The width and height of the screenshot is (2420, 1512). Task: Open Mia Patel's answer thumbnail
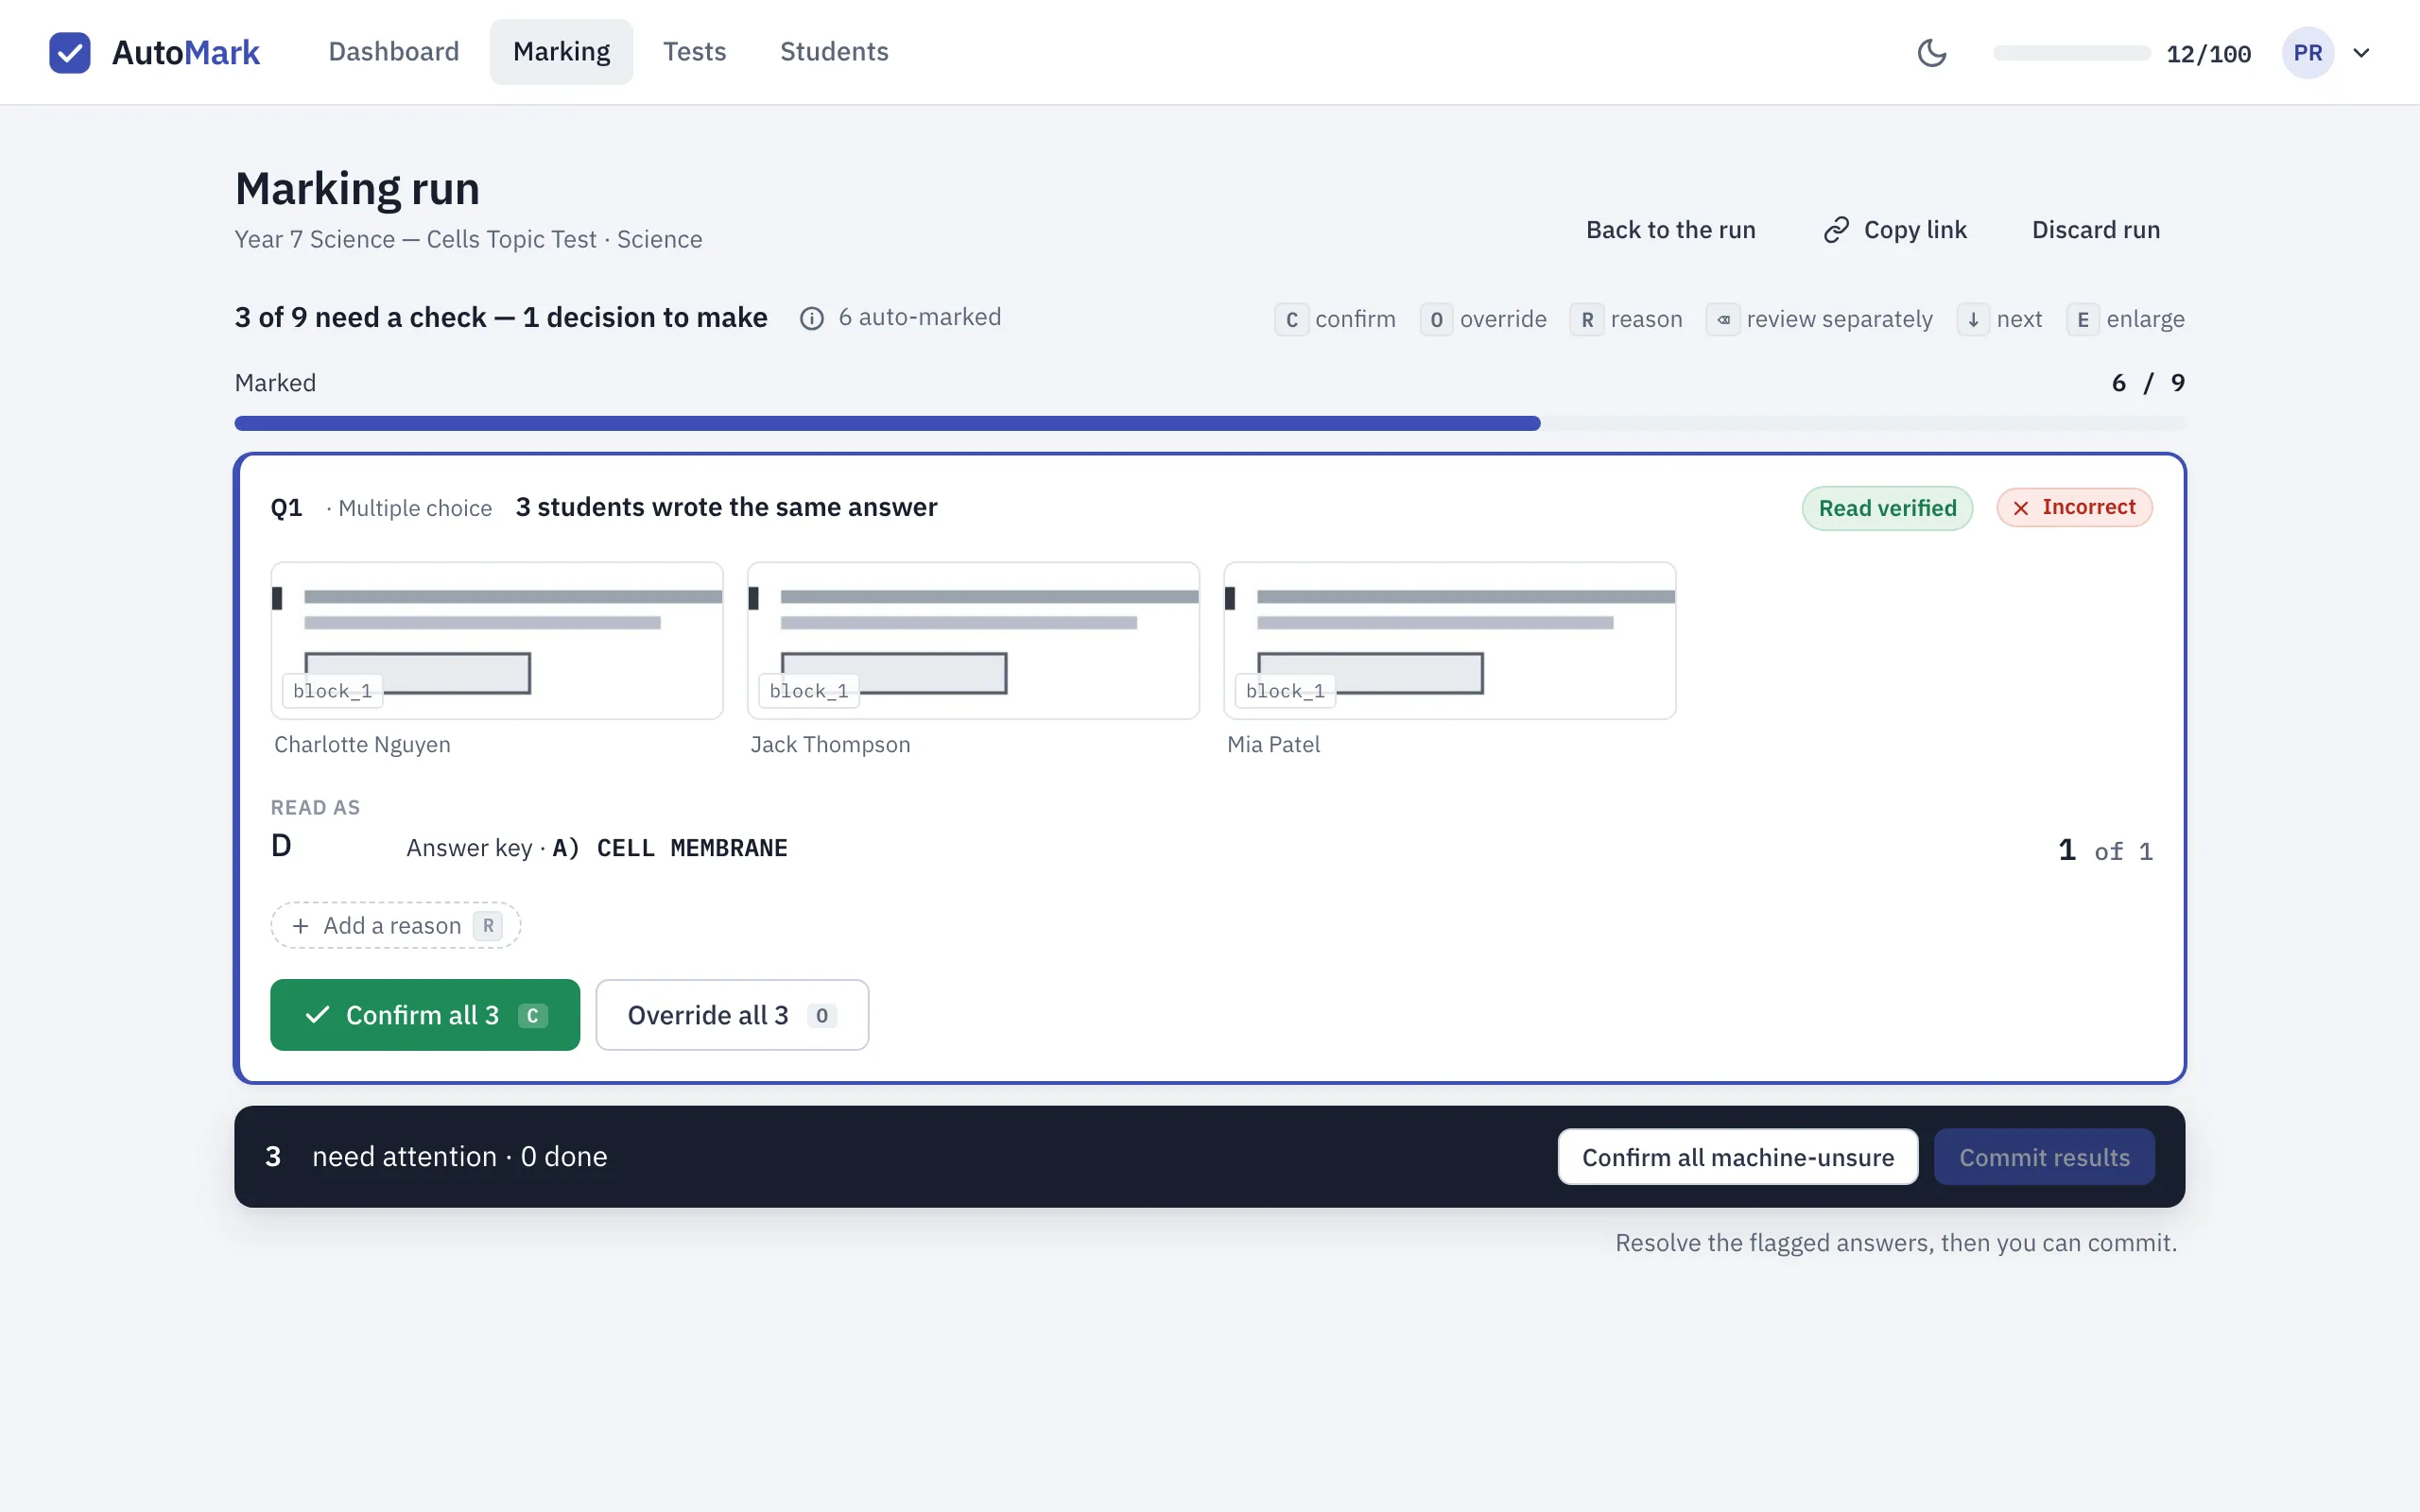pos(1449,640)
